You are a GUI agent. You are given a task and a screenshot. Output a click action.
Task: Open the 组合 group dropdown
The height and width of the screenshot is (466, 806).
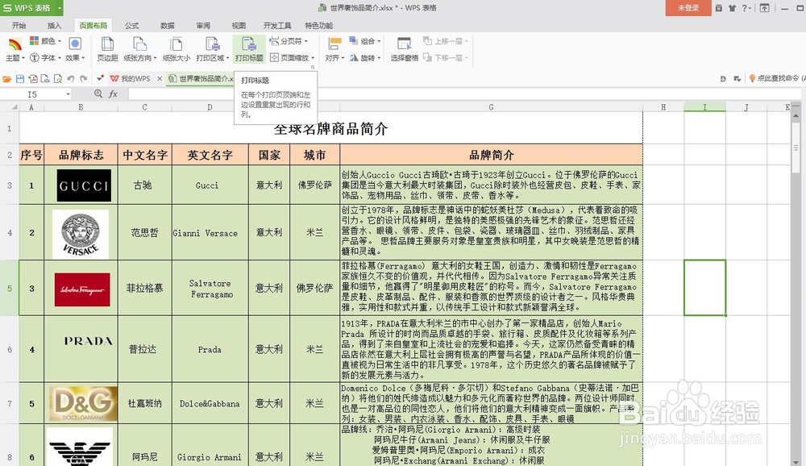point(365,41)
